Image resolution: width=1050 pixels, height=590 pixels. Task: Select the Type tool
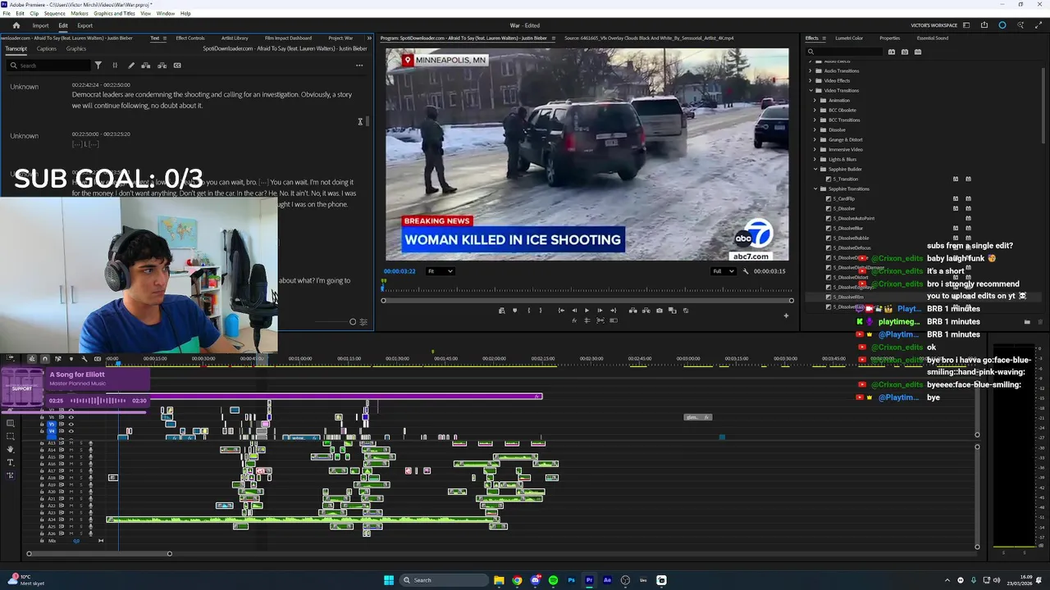(x=11, y=462)
